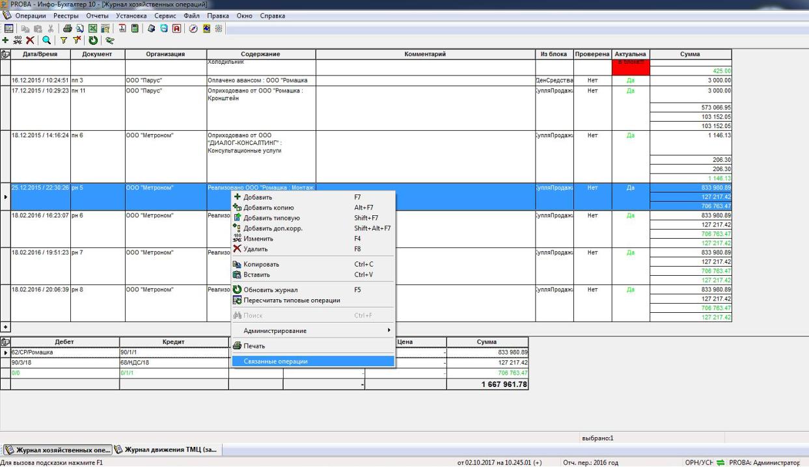The height and width of the screenshot is (467, 809).
Task: Click the journal grid icon at toolbar start
Action: click(x=8, y=29)
